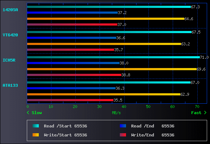
Task: Click axis tick label 0
Action: [28, 107]
